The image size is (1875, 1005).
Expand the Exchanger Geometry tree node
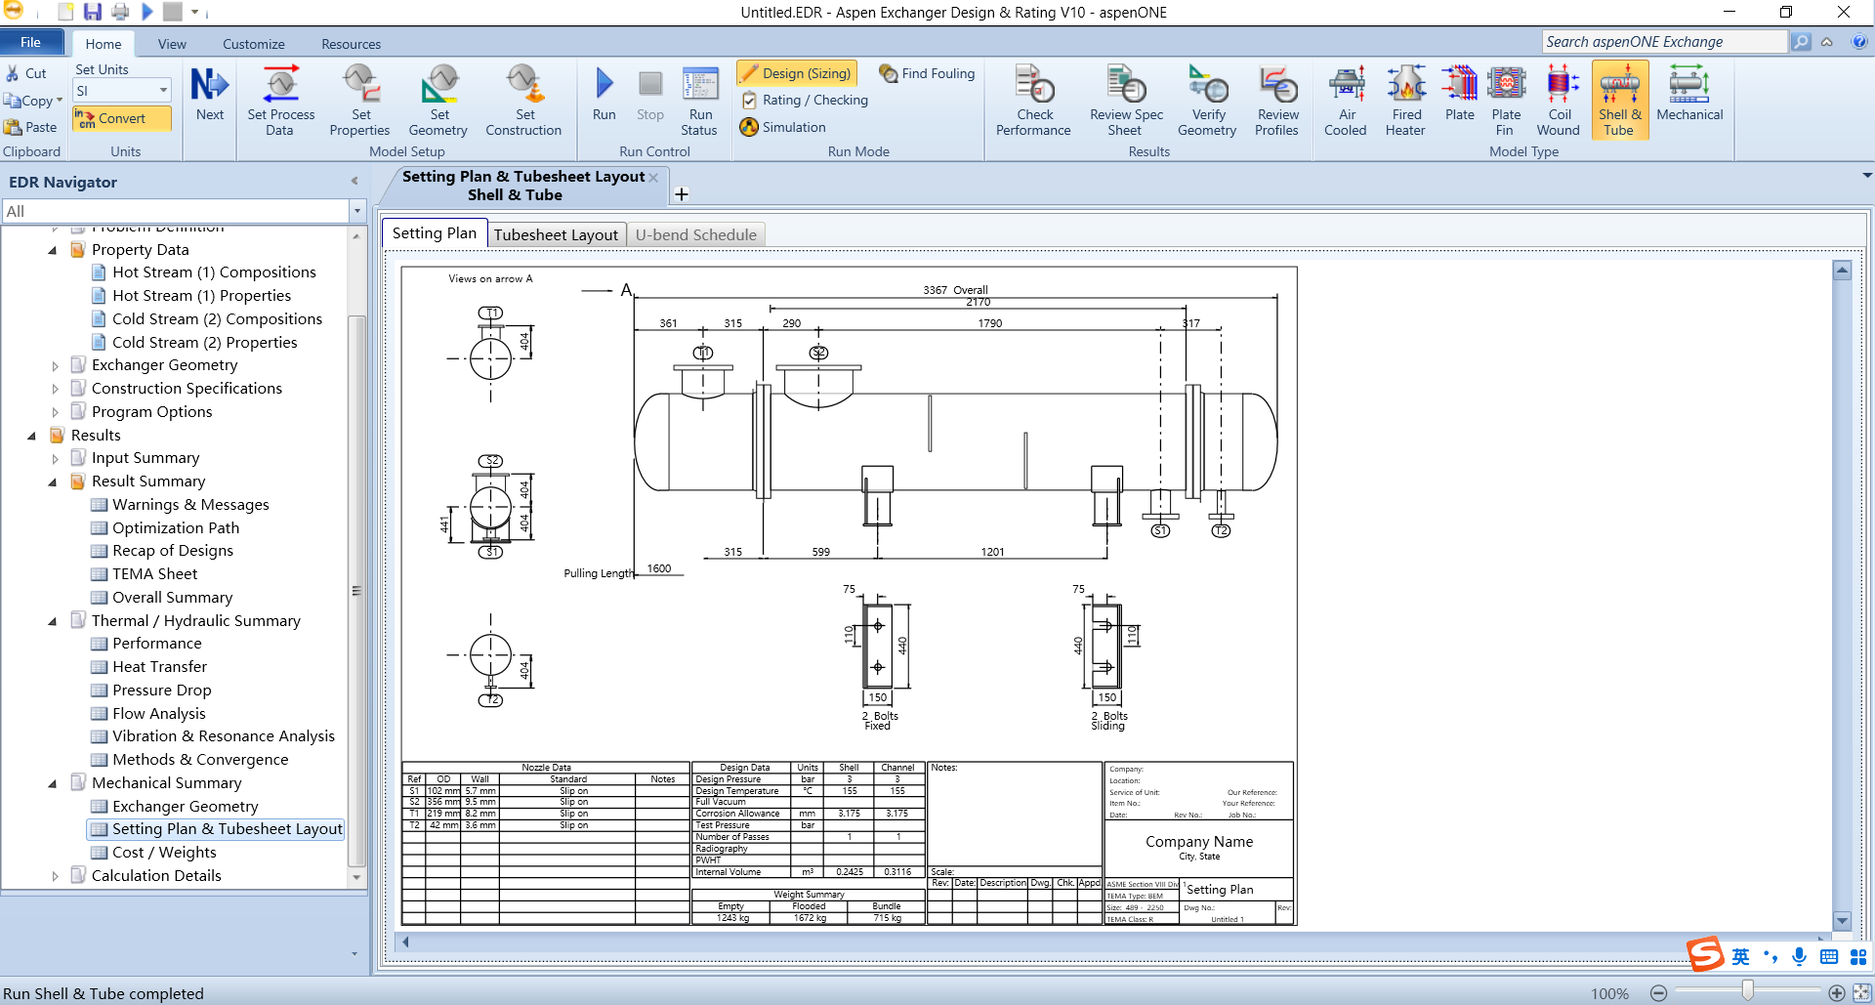coord(56,366)
